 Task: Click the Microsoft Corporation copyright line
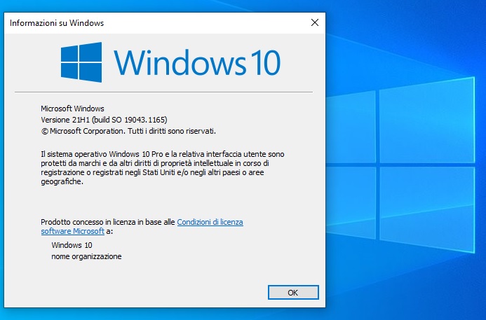(x=128, y=131)
